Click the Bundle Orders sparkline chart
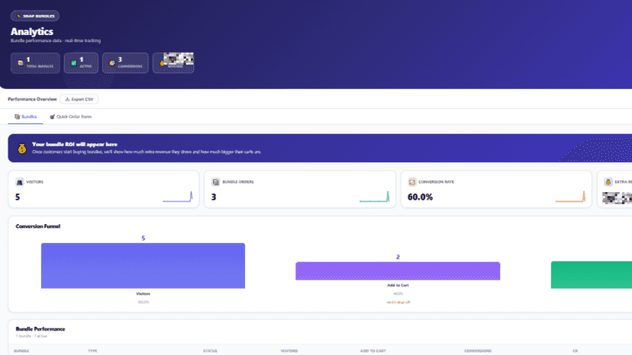The width and height of the screenshot is (632, 355). [x=375, y=197]
